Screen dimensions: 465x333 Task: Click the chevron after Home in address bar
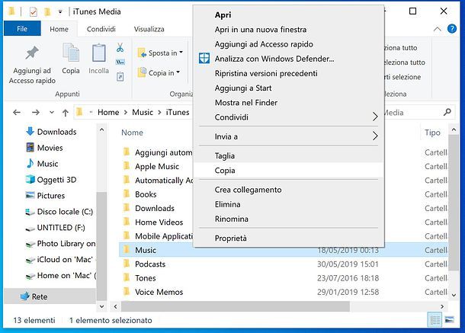click(126, 113)
